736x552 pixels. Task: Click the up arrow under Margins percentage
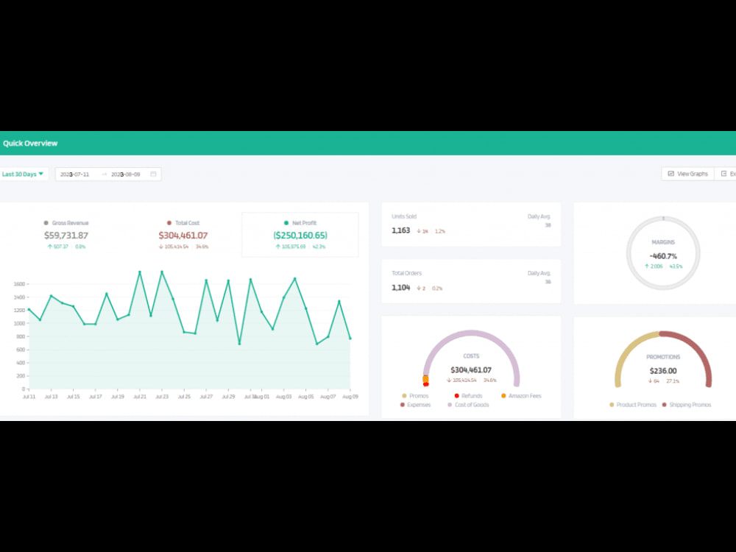pyautogui.click(x=647, y=266)
